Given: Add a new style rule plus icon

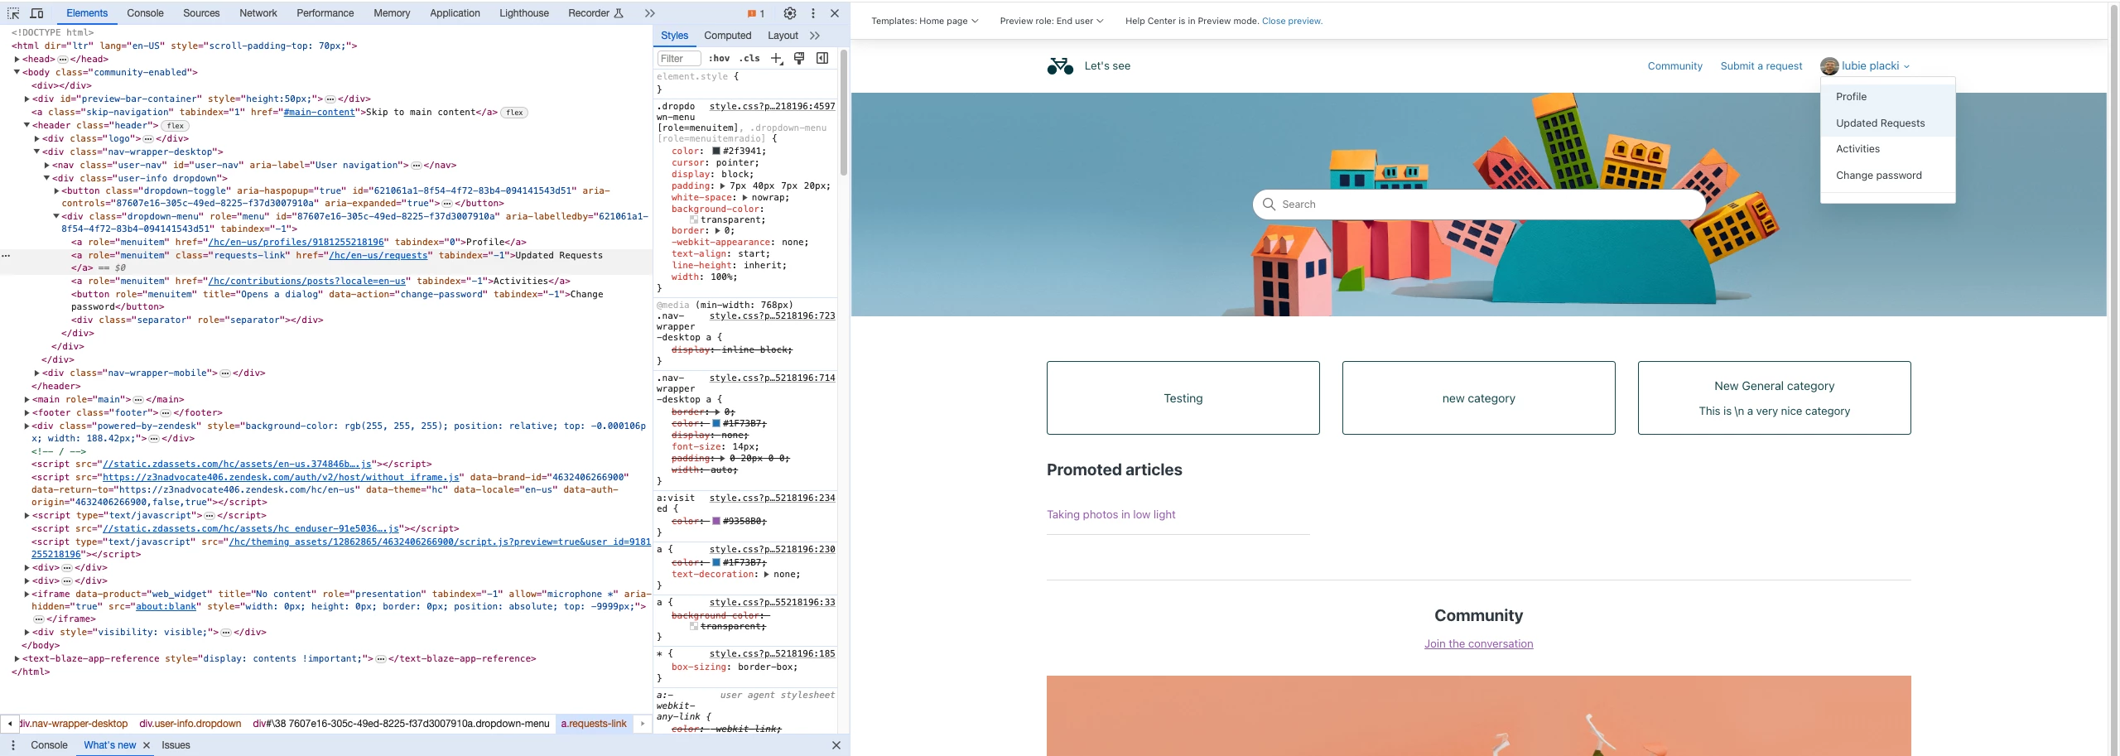Looking at the screenshot, I should point(777,58).
